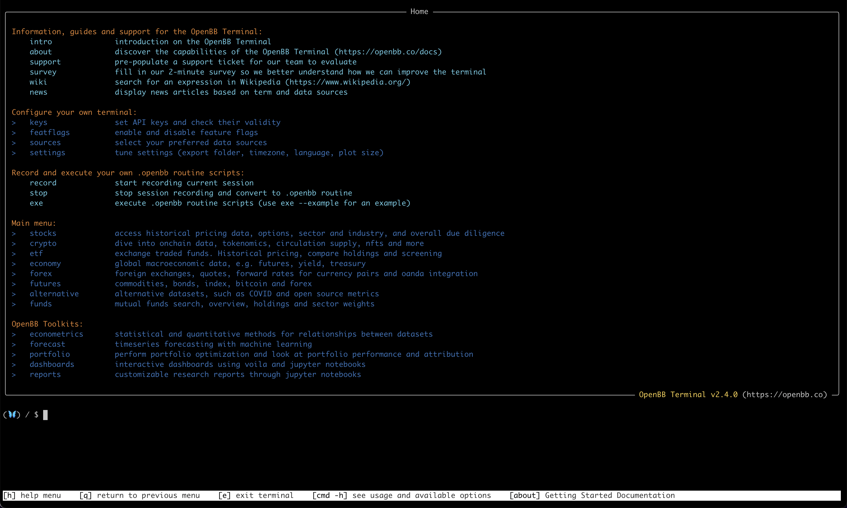Click the arrow beside 'sources'
Screen dimensions: 847x508
14,143
